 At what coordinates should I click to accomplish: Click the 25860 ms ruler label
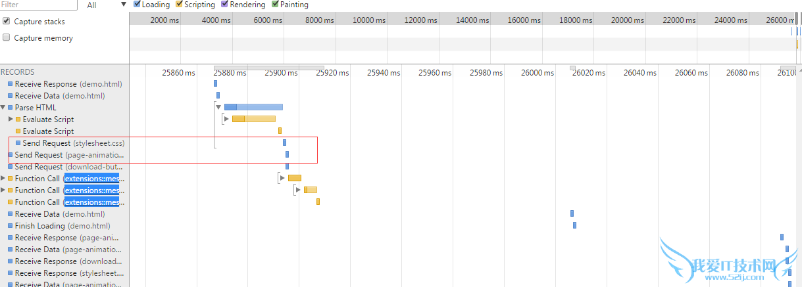(x=178, y=73)
